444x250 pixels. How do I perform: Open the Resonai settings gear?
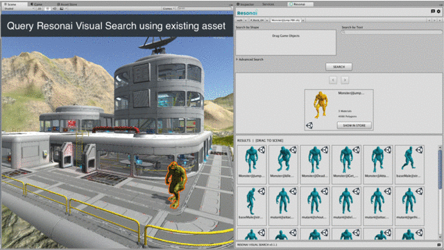tap(438, 11)
